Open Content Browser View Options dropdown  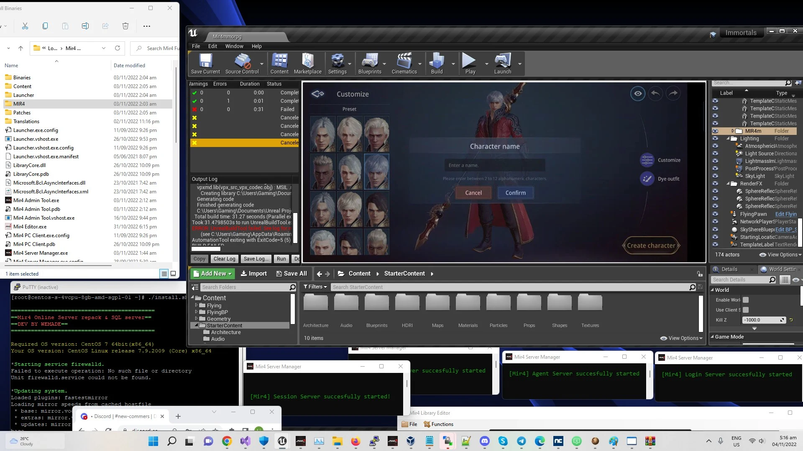(x=681, y=338)
